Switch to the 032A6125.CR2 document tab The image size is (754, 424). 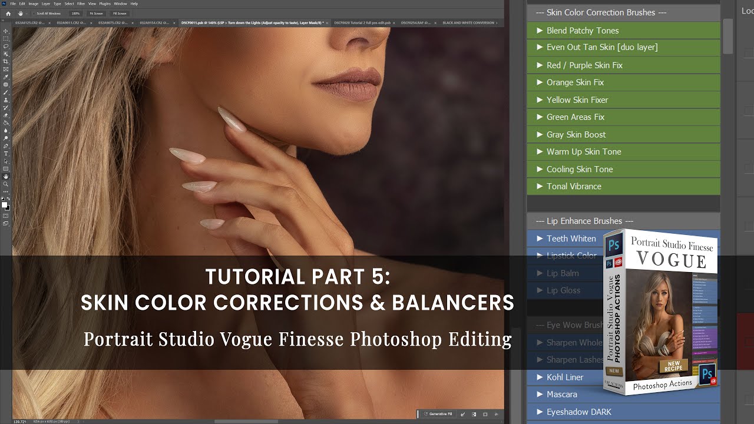[x=30, y=23]
